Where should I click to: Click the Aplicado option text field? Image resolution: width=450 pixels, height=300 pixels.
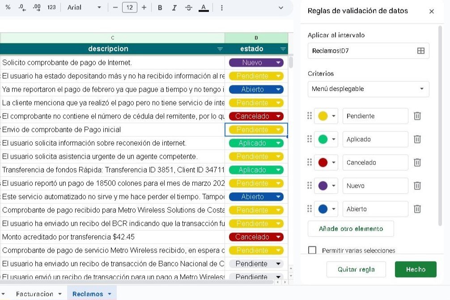pyautogui.click(x=375, y=139)
